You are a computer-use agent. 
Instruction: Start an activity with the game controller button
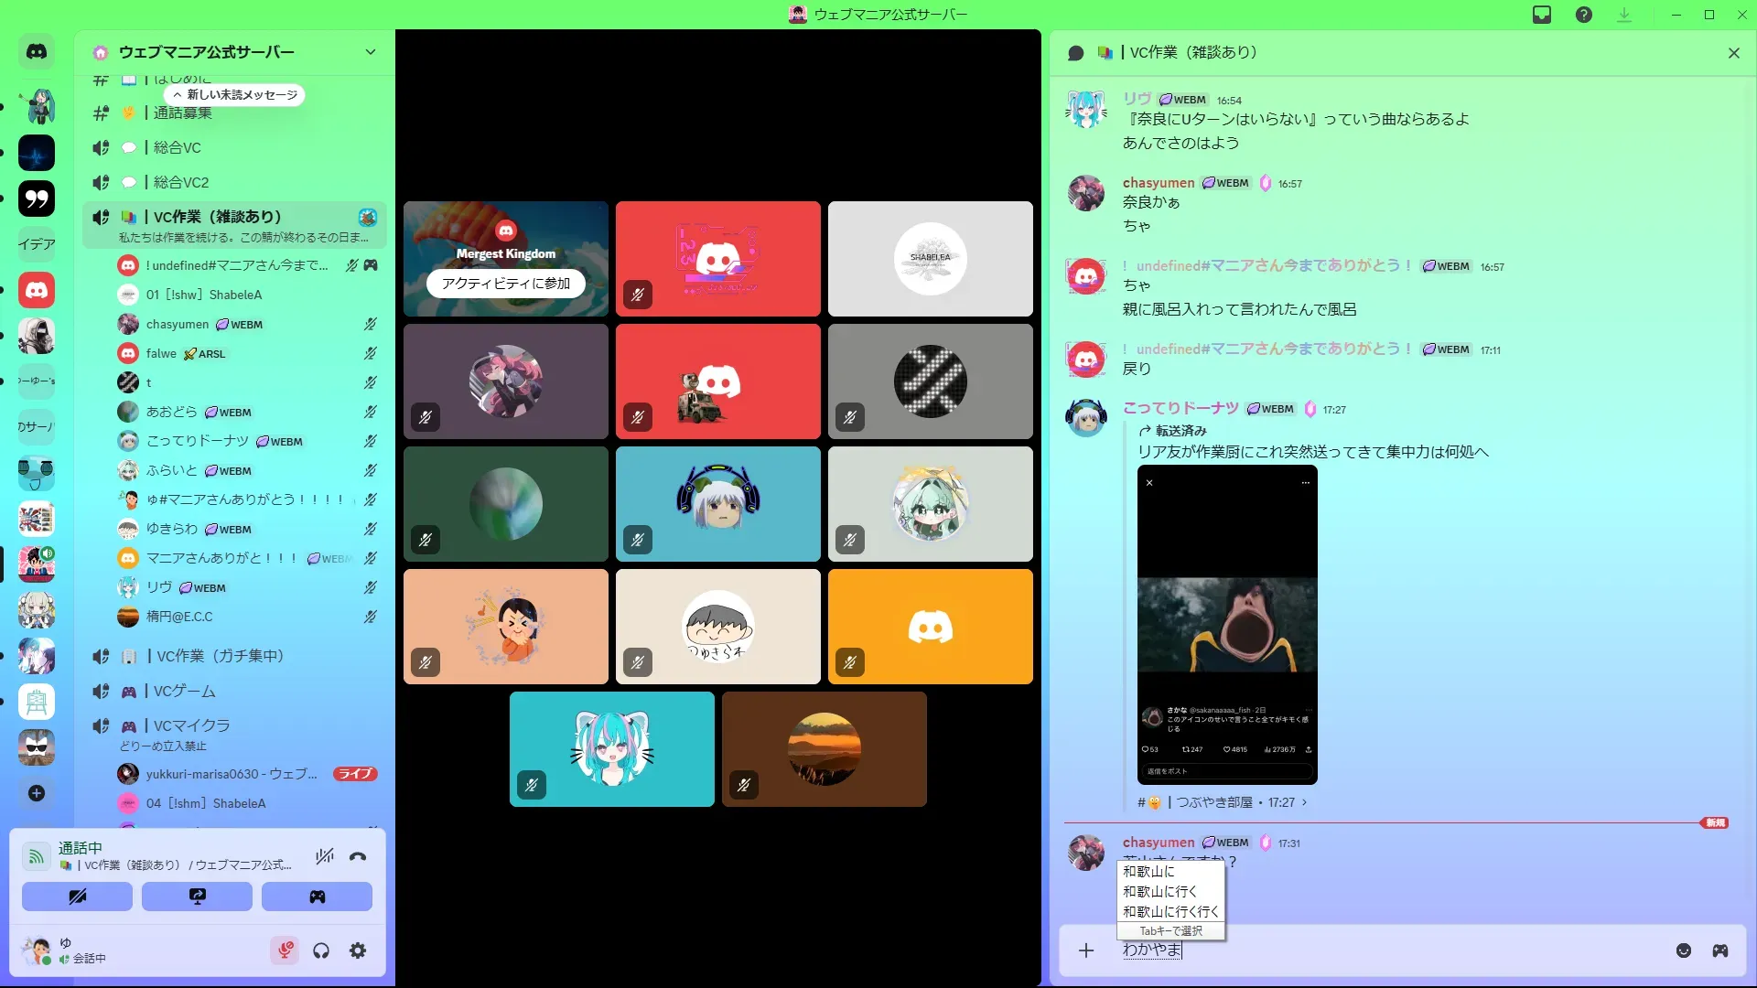coord(317,897)
